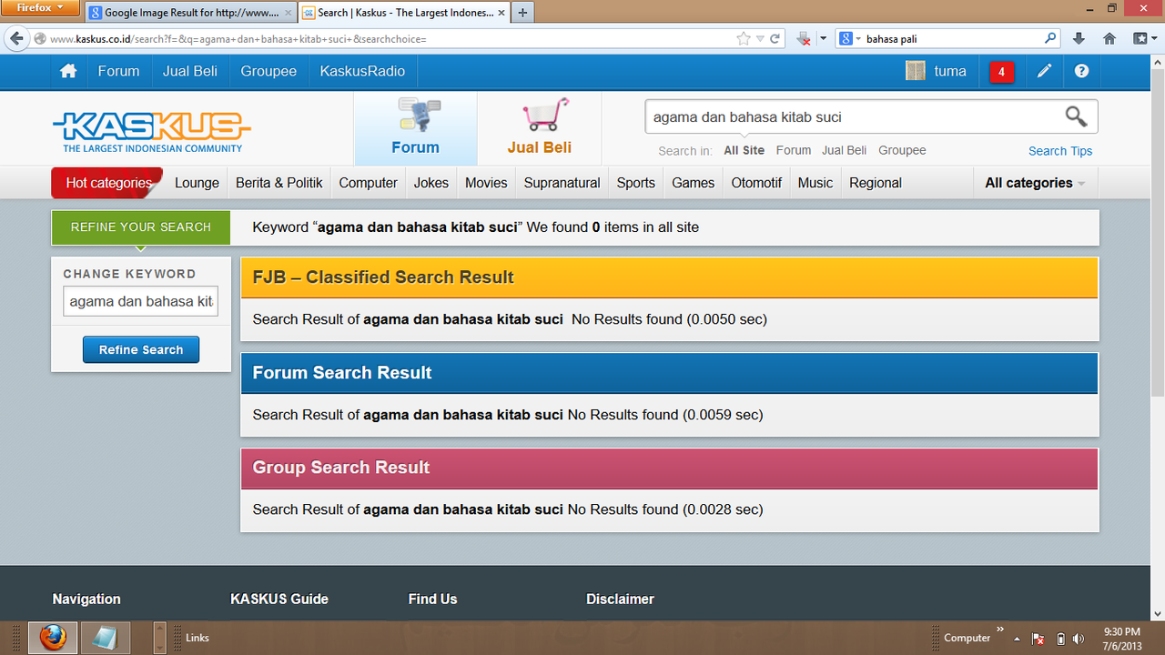Select the Computer category
Image resolution: width=1165 pixels, height=655 pixels.
click(x=368, y=183)
